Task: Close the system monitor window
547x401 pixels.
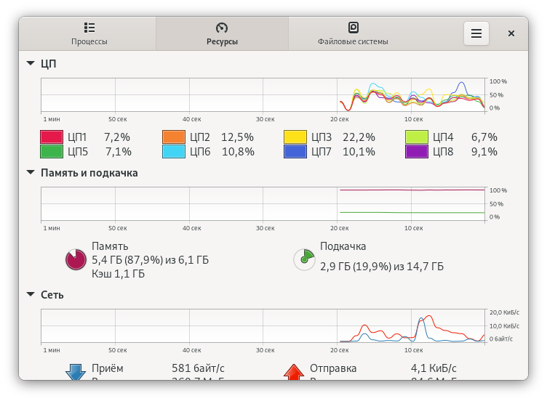Action: [x=511, y=33]
